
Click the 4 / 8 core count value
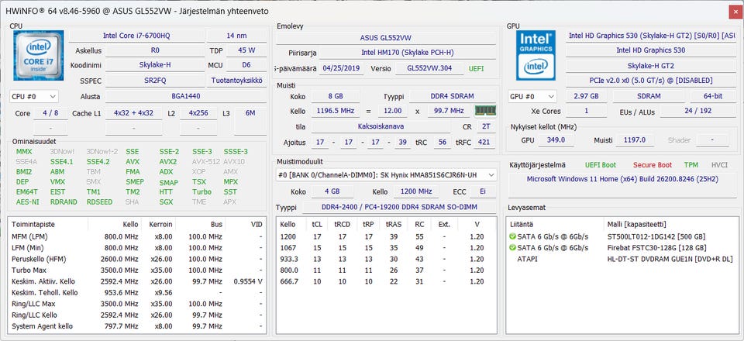click(x=50, y=113)
